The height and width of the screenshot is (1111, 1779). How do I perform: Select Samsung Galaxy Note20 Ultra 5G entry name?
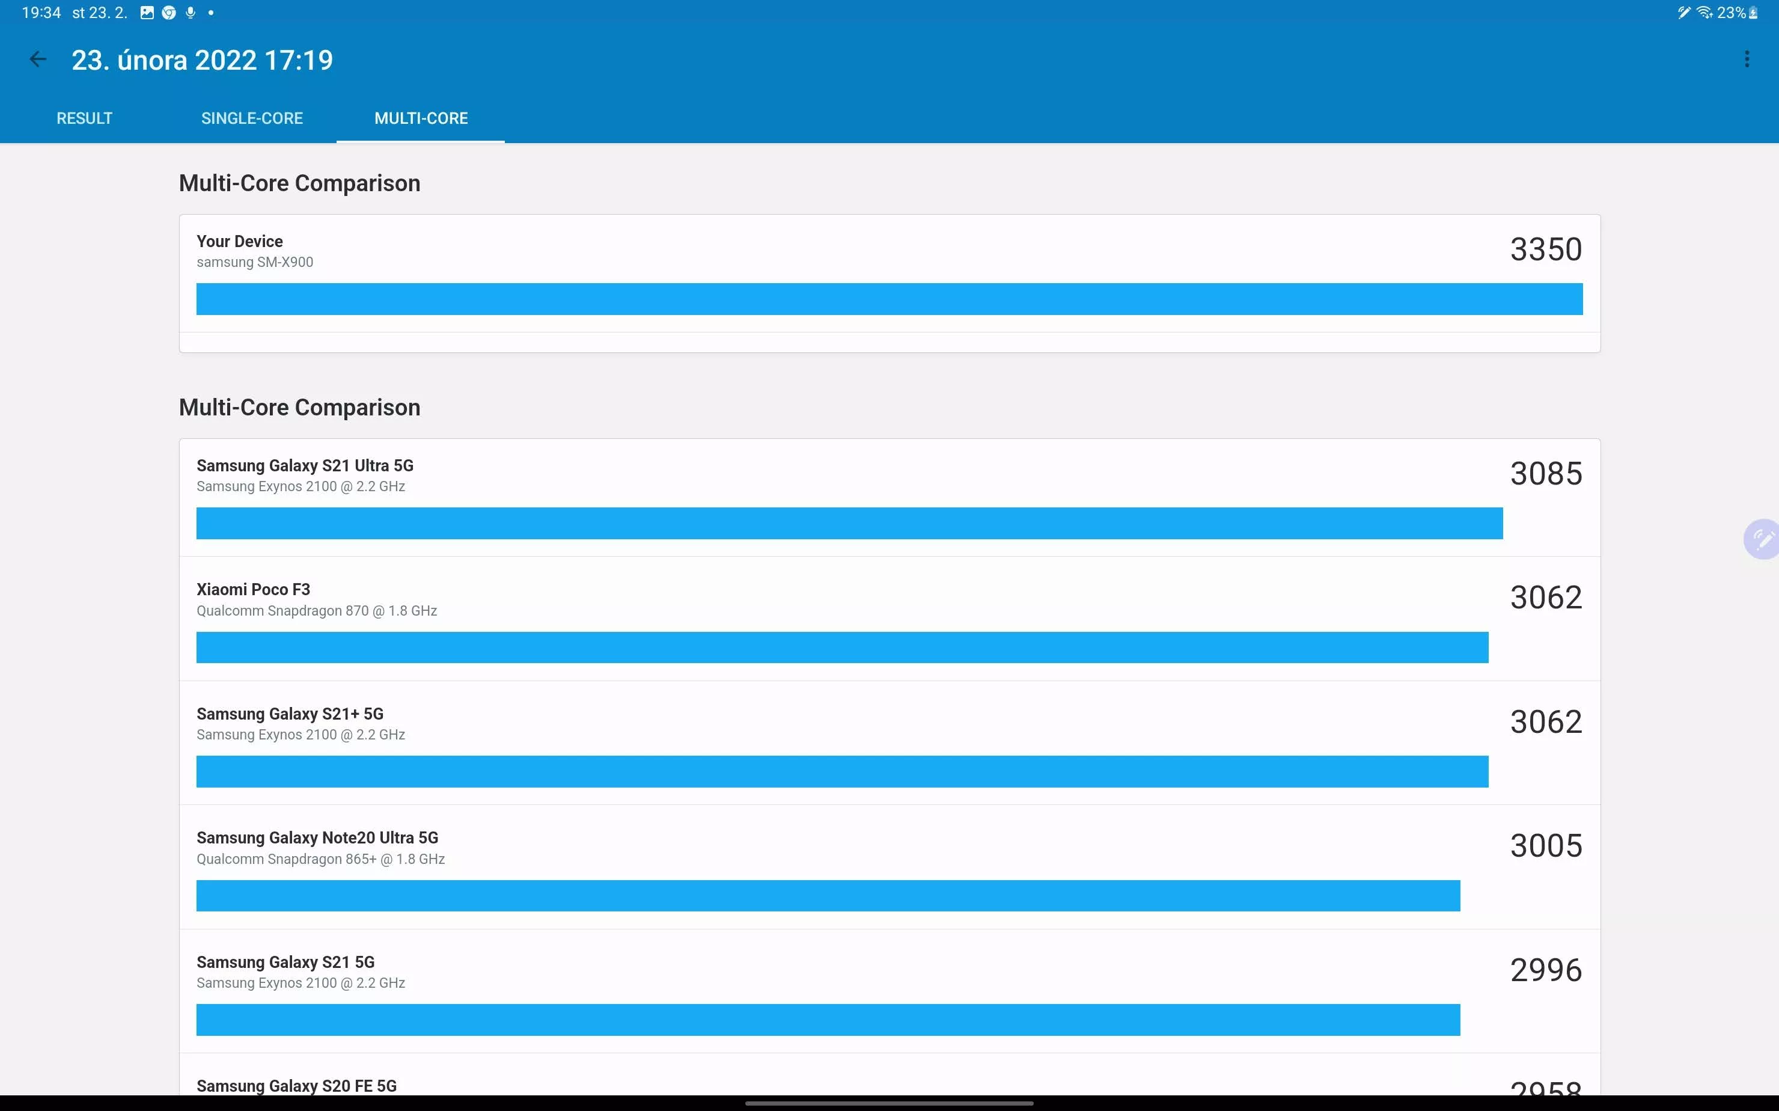tap(317, 837)
